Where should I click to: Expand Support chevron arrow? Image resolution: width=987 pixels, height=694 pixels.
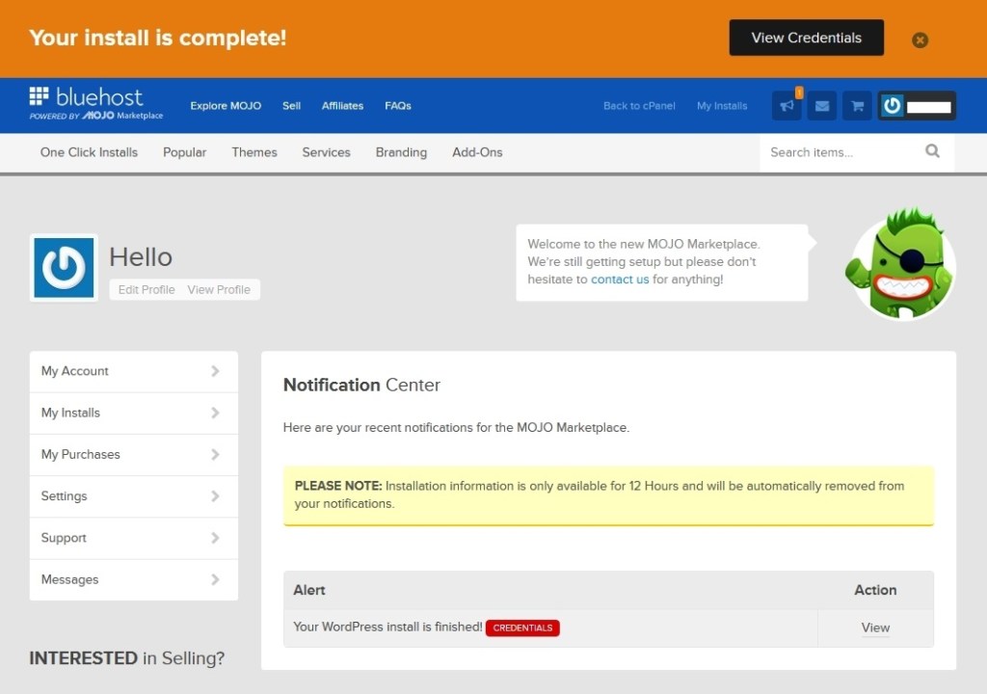215,537
